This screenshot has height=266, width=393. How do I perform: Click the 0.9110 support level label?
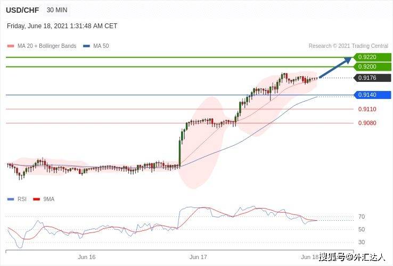tap(367, 109)
